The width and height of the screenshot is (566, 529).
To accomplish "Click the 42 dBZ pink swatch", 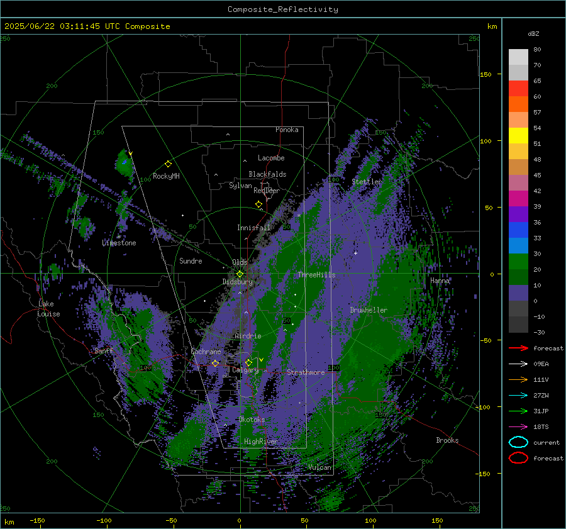I will coord(518,182).
